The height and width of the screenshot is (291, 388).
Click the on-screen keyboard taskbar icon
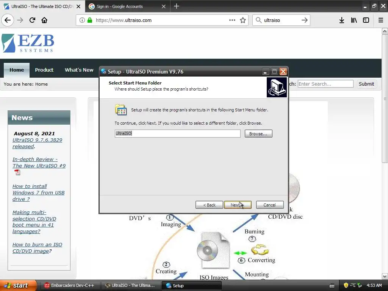pos(332,286)
